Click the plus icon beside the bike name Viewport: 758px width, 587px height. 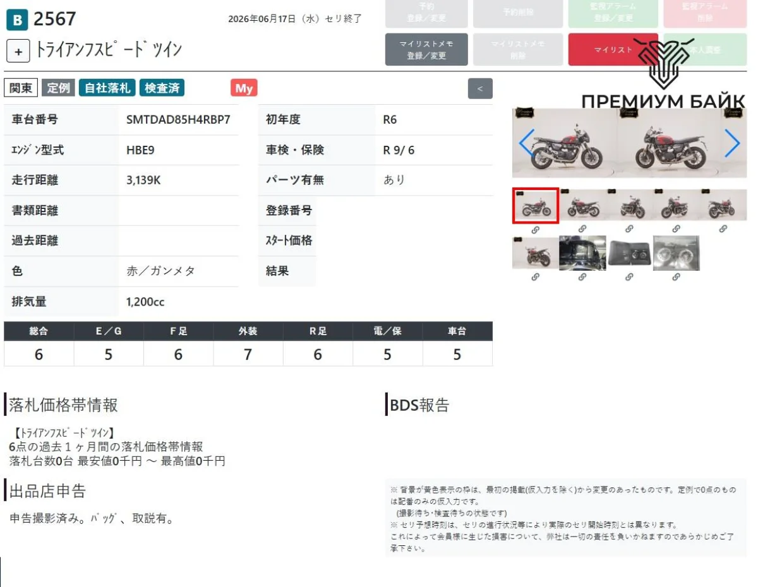click(x=18, y=51)
